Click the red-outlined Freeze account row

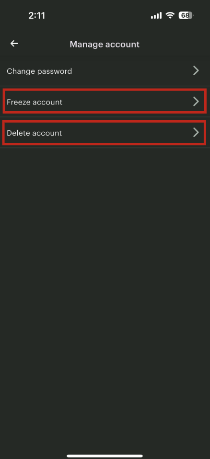tap(105, 102)
